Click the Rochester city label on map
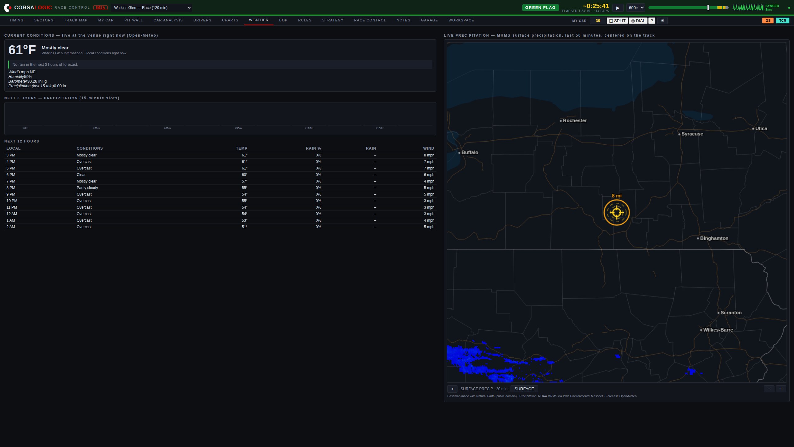The height and width of the screenshot is (447, 794). click(575, 120)
